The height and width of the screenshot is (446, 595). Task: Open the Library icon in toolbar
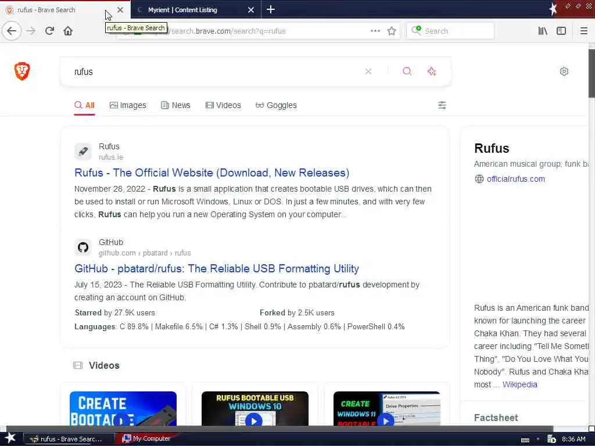pos(543,31)
